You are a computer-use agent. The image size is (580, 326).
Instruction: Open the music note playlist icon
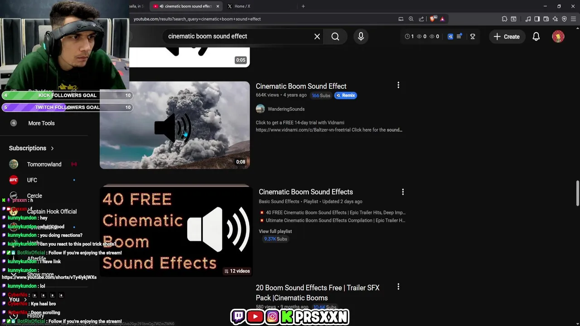pos(528,19)
